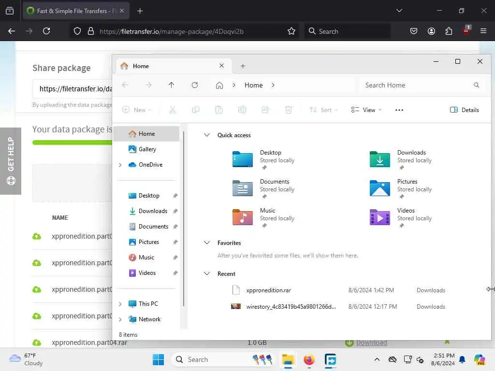
Task: Click Copy icon in Explorer toolbar
Action: (x=196, y=110)
